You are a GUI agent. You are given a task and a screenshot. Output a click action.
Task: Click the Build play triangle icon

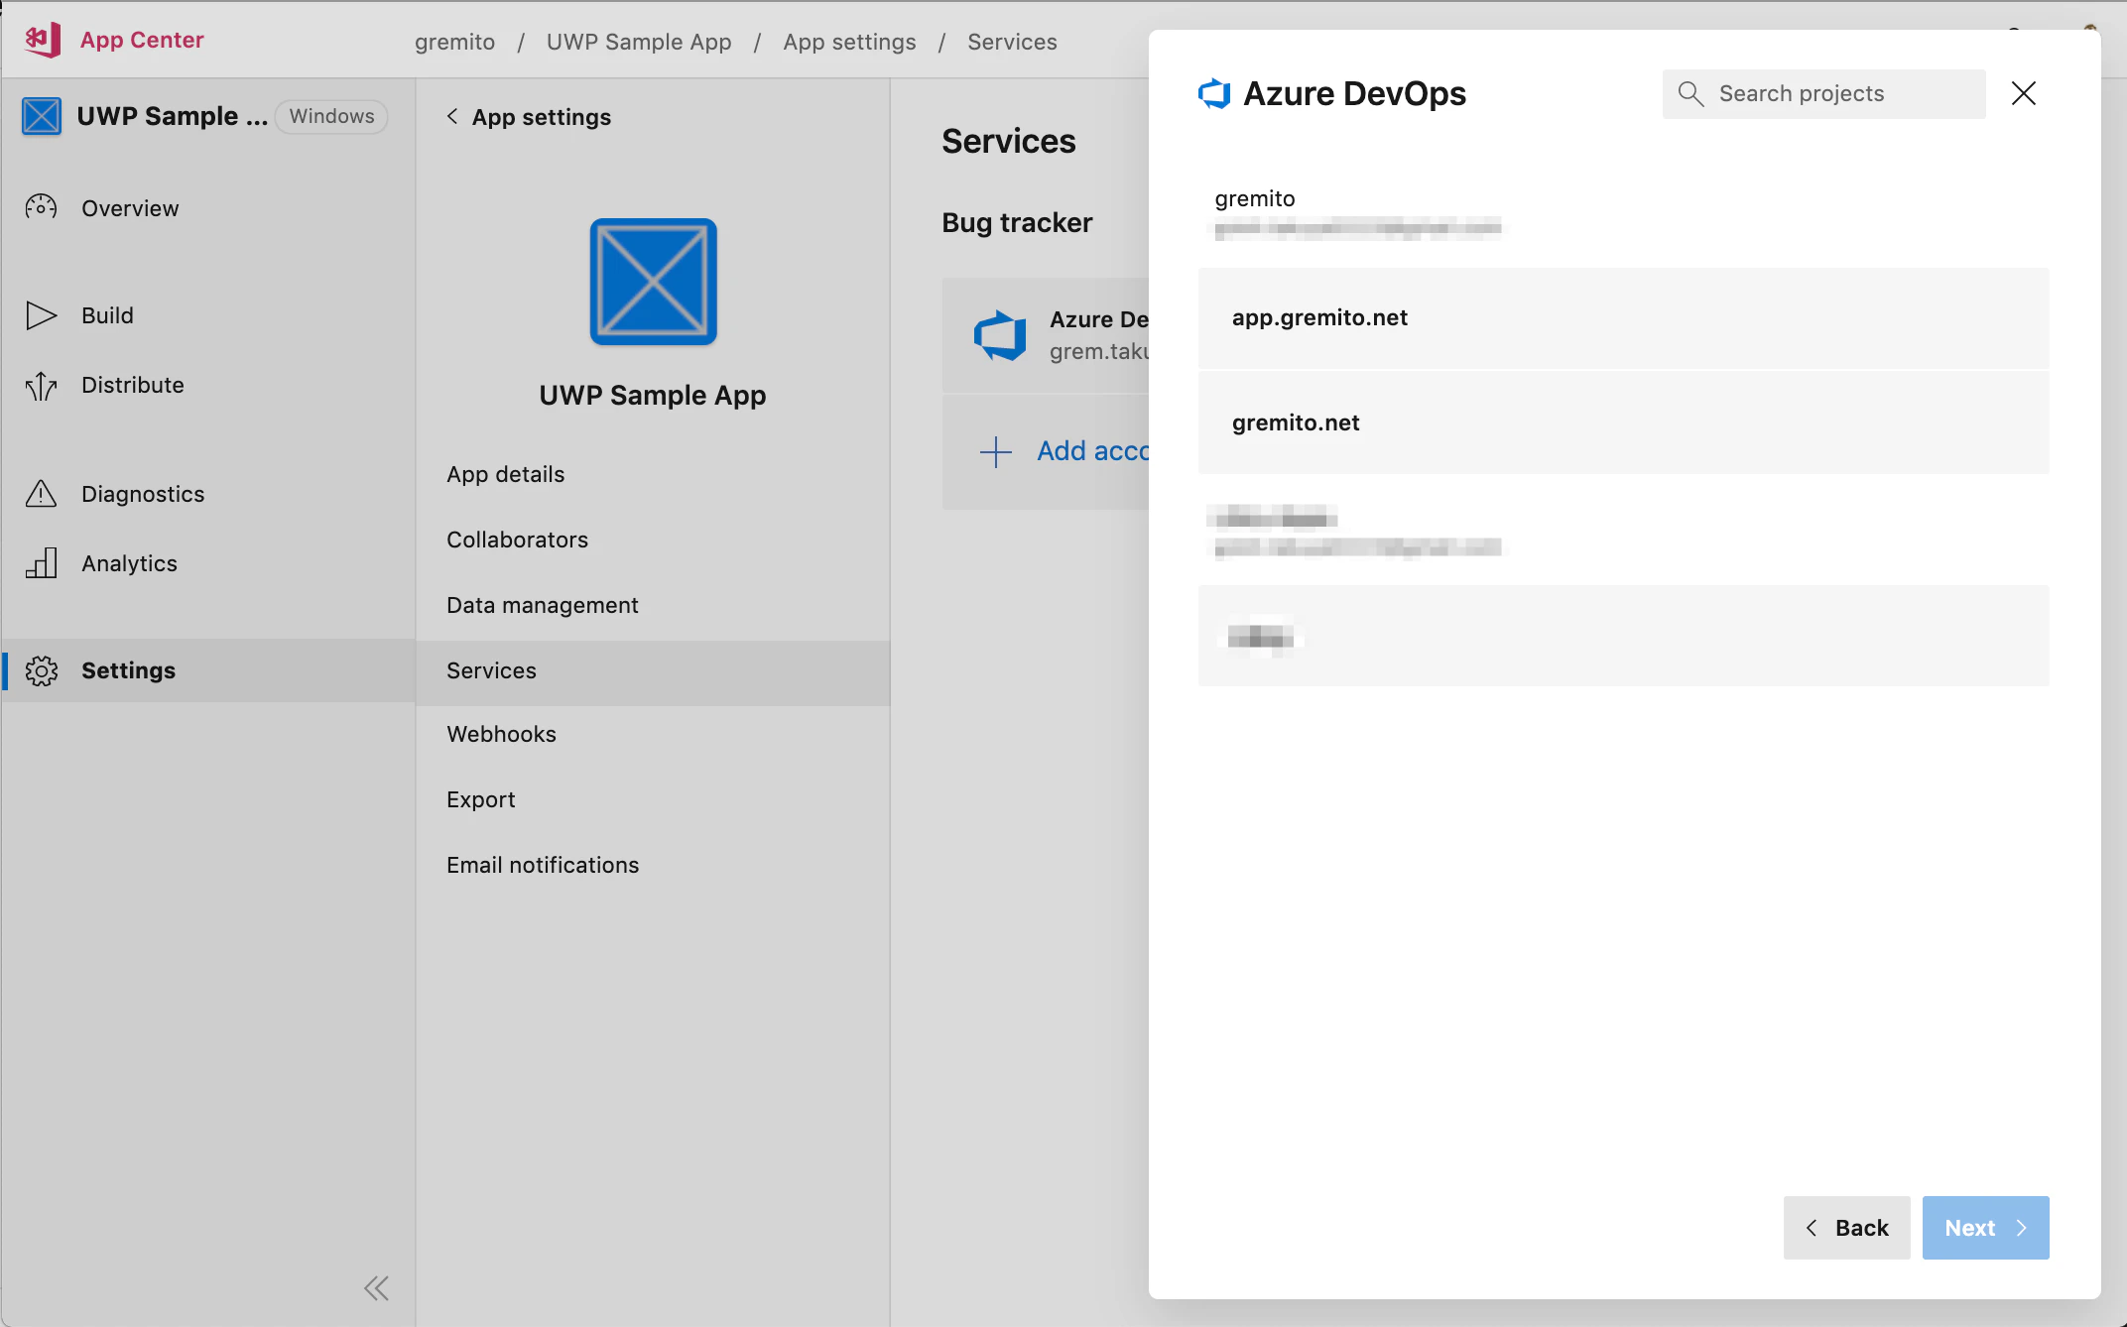click(41, 315)
